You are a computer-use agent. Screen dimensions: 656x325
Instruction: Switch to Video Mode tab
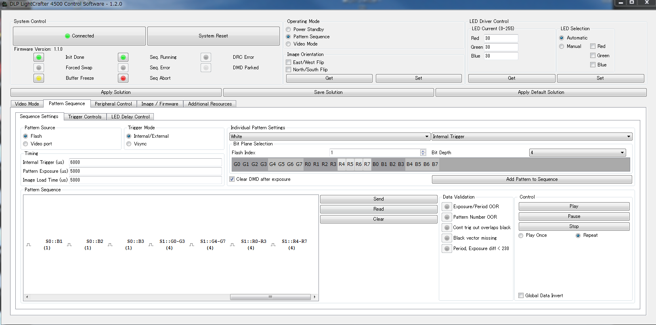pos(27,104)
